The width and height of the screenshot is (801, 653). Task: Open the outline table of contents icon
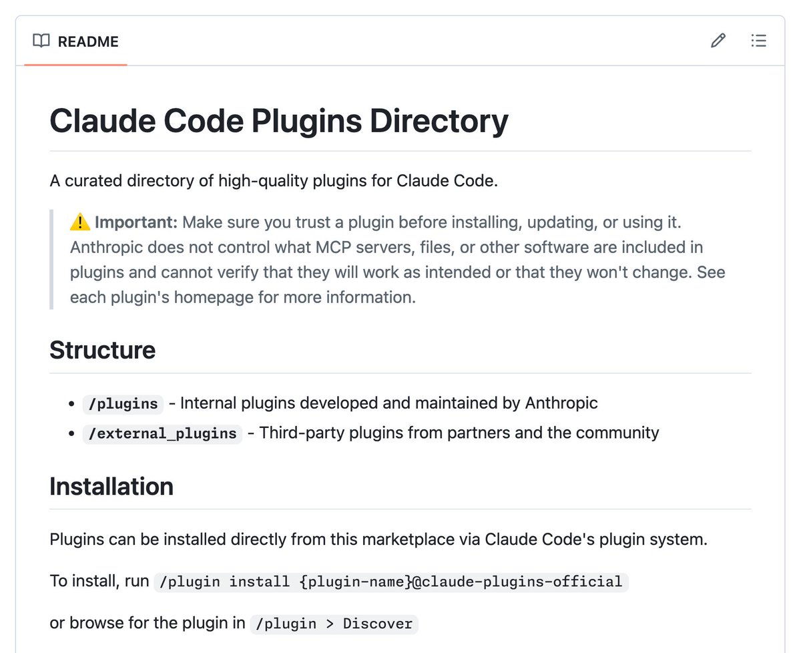(x=758, y=41)
